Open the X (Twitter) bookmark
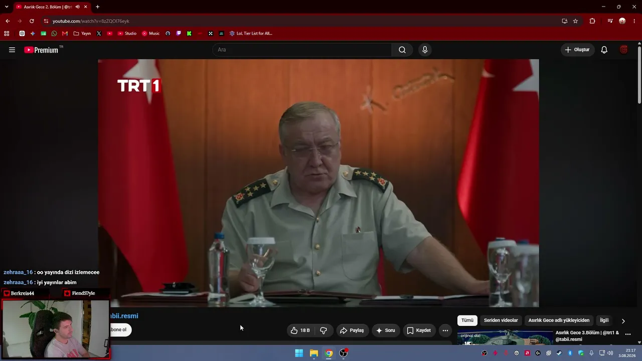The height and width of the screenshot is (361, 642). click(99, 34)
